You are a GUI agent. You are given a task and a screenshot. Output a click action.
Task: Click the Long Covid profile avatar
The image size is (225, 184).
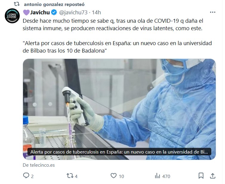tap(12, 16)
